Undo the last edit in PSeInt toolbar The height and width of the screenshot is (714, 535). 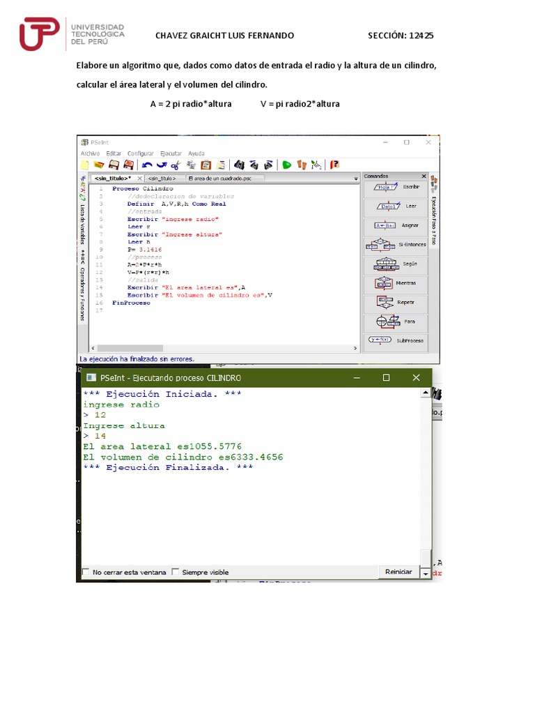tap(147, 165)
